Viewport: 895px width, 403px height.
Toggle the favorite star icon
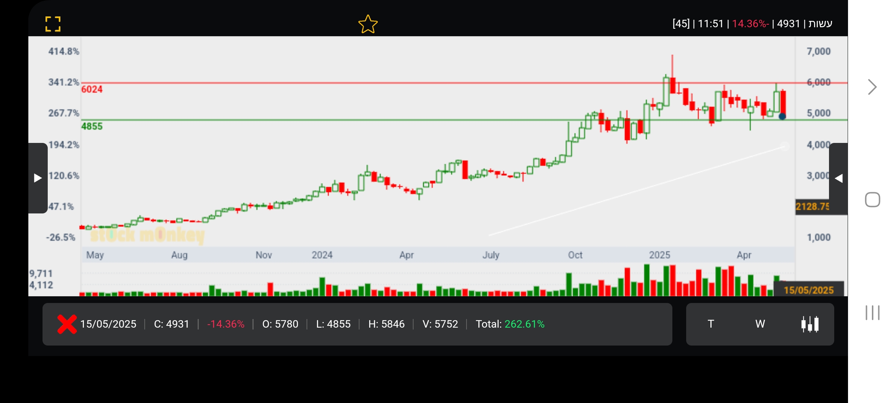[368, 24]
